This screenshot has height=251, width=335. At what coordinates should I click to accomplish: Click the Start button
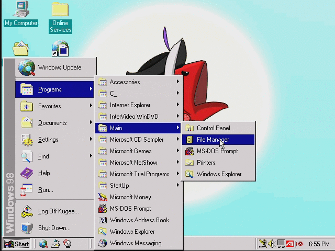[x=17, y=244]
